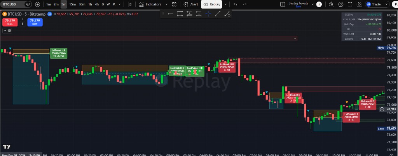Expand the Indicators favorites dropdown arrow
This screenshot has height=156, width=398.
(x=166, y=4)
